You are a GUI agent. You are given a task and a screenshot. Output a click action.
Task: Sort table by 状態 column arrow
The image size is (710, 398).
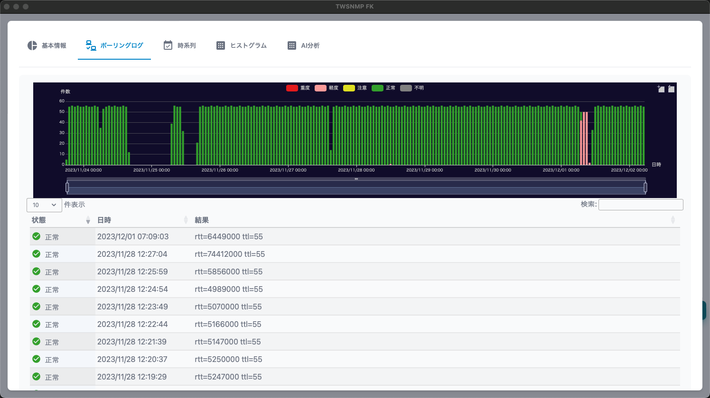(x=88, y=220)
